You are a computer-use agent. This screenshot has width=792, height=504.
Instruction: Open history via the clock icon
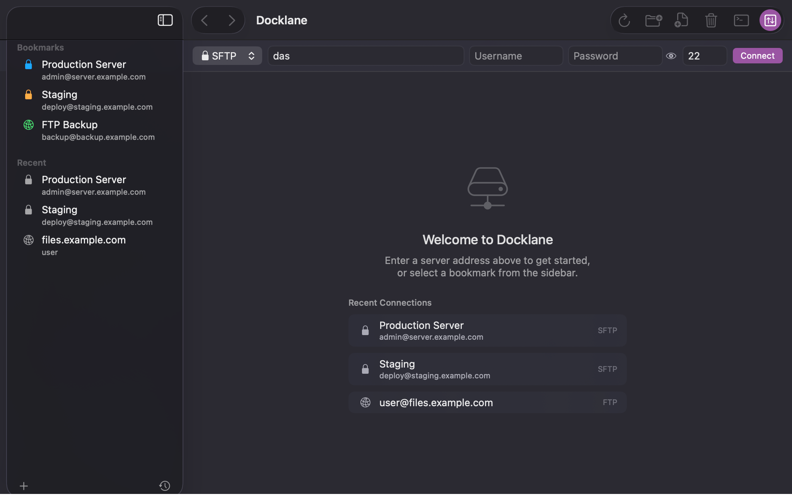165,486
